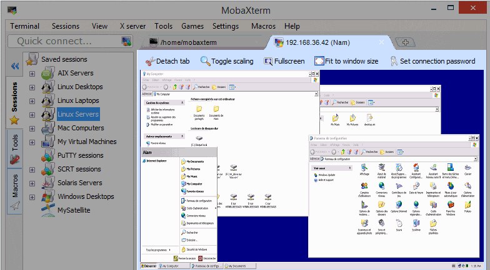Collapse the sidebar with double-arrow icon
The height and width of the screenshot is (270, 490).
[15, 66]
